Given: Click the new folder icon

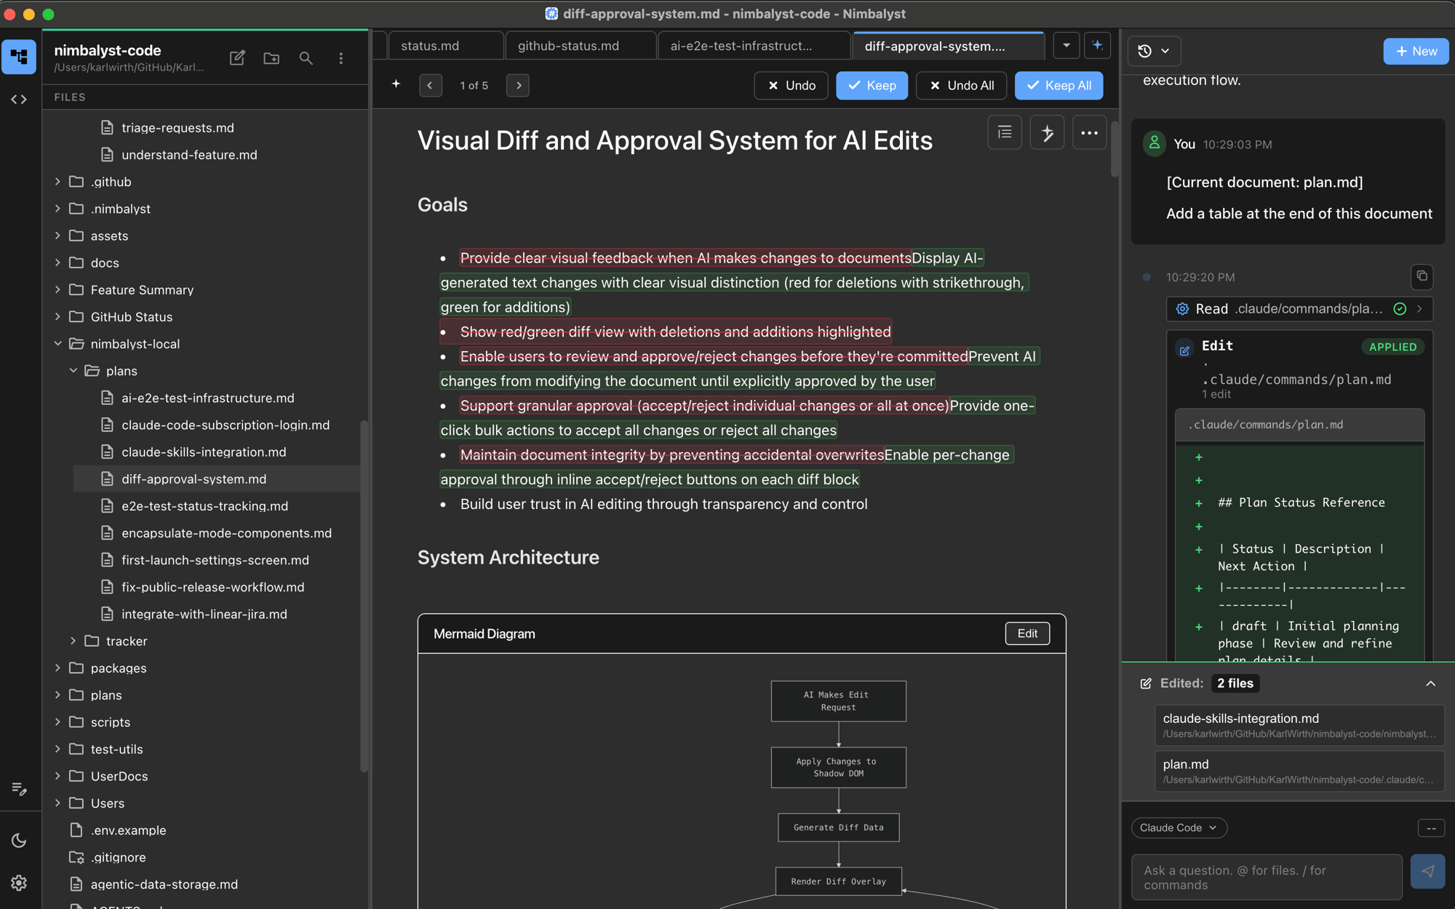Looking at the screenshot, I should point(271,58).
